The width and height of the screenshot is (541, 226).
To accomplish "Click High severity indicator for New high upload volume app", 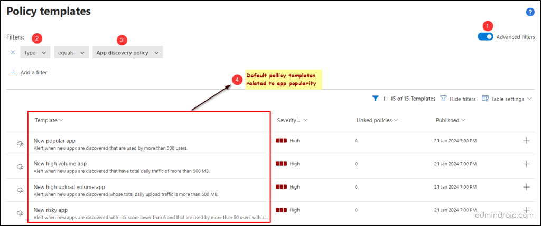I will [x=288, y=187].
